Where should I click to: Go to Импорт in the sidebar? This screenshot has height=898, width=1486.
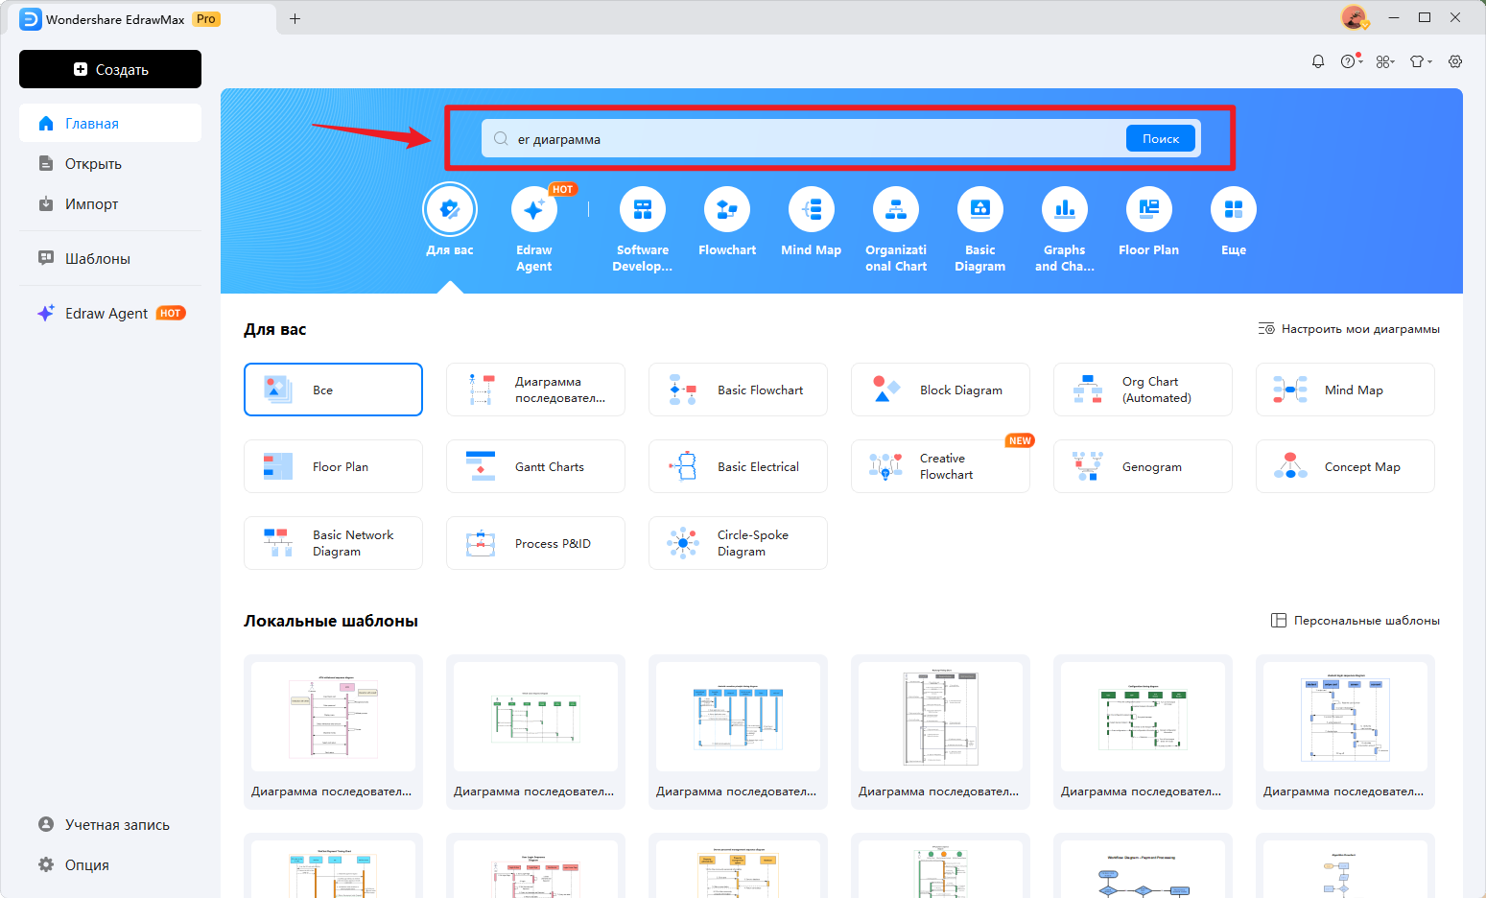(91, 204)
